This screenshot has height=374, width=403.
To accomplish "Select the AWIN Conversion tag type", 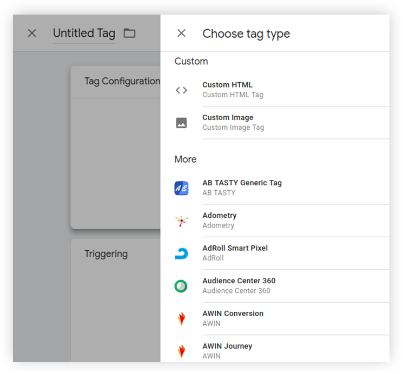I will point(275,319).
